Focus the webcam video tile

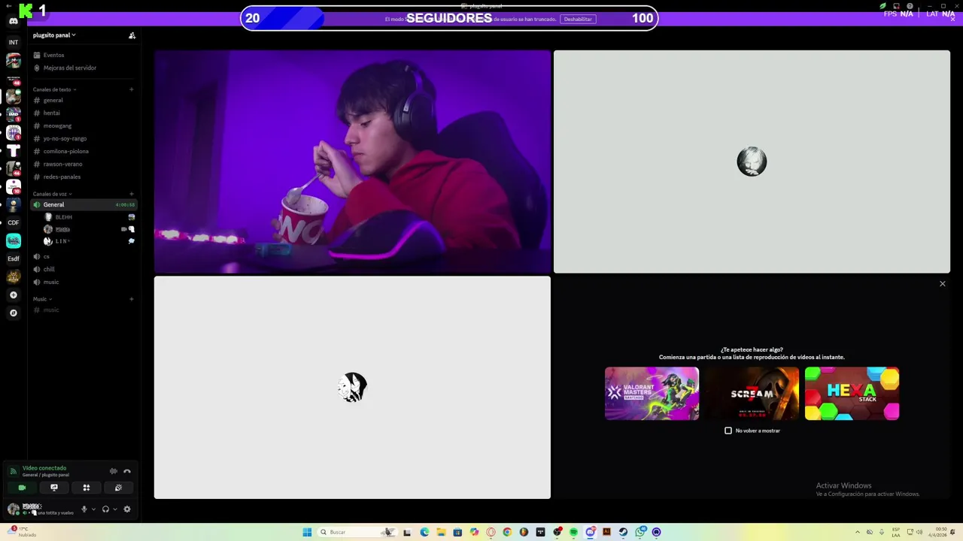[352, 162]
